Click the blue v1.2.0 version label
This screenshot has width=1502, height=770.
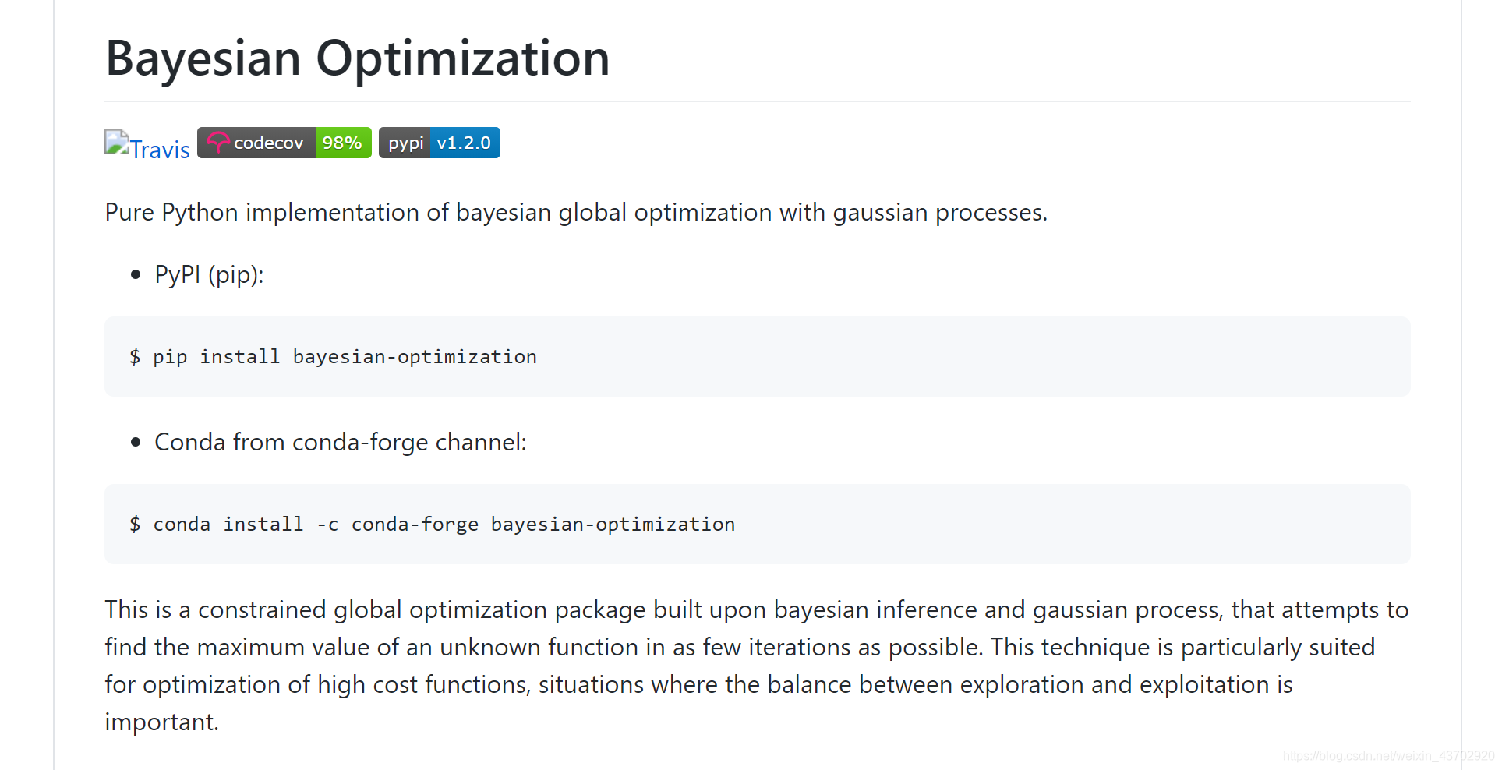click(x=465, y=143)
